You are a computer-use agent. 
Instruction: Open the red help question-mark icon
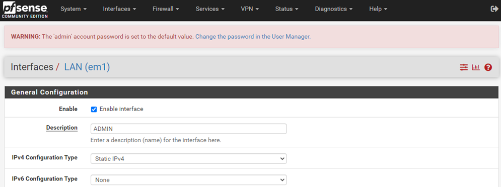488,67
